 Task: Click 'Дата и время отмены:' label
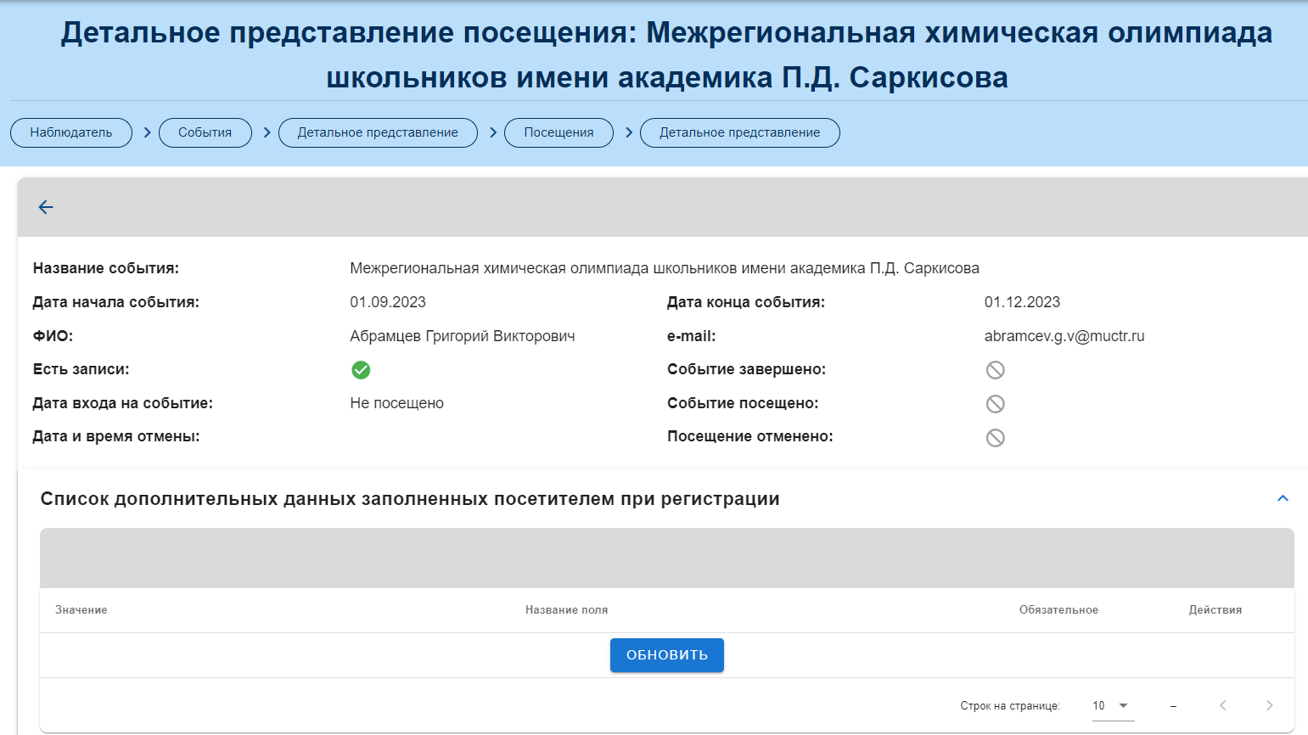coord(116,436)
